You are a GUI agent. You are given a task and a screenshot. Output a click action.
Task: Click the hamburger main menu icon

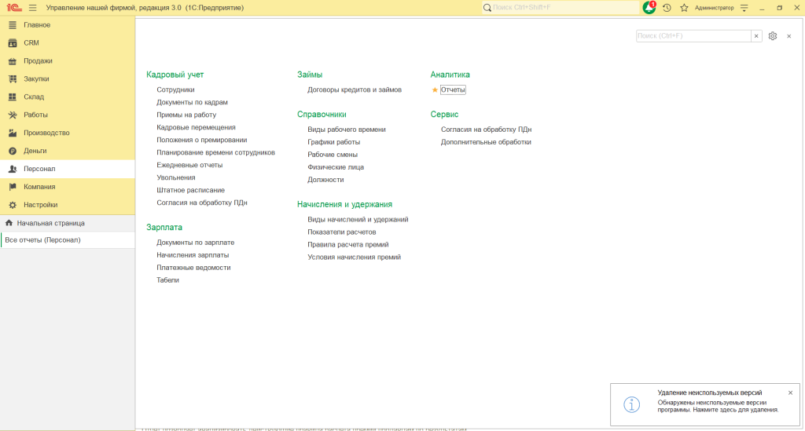tap(33, 8)
